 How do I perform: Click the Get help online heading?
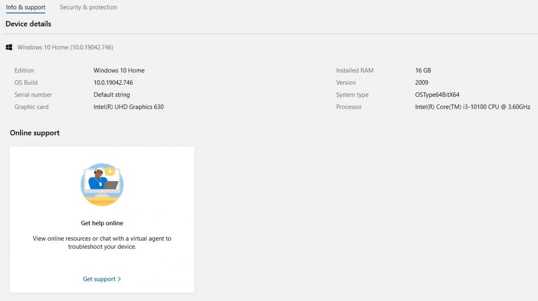click(102, 223)
